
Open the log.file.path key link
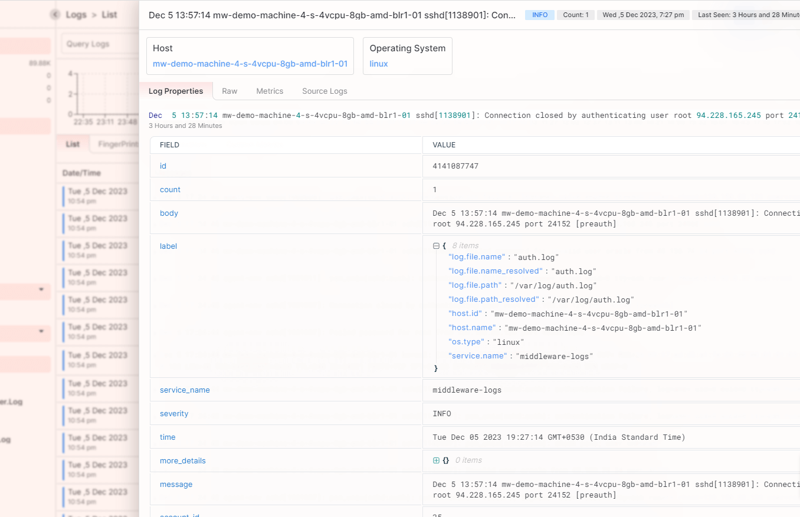pos(475,285)
